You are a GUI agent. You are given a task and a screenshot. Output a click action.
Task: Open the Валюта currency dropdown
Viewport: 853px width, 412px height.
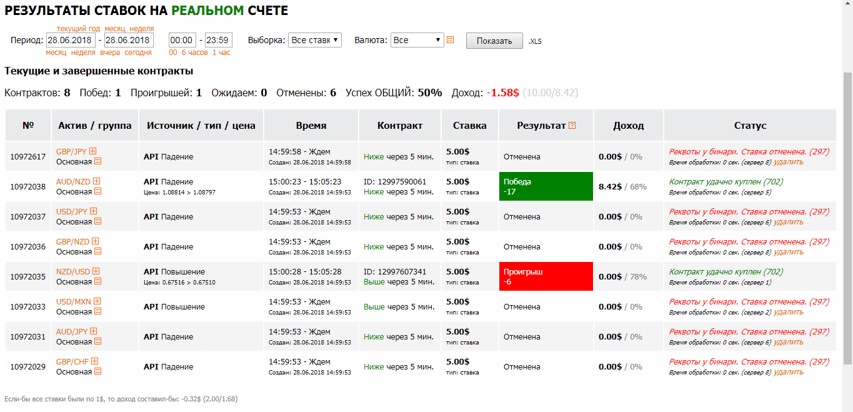(417, 40)
